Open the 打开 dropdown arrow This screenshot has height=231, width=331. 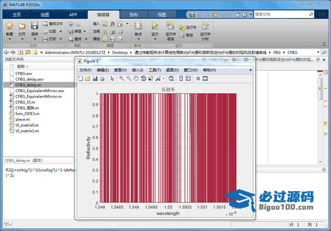tap(22, 39)
